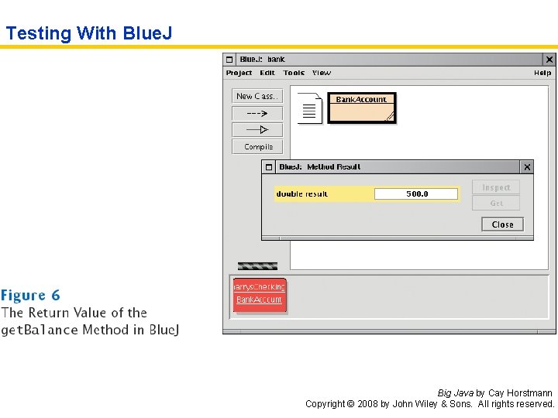Open window menu icon of BlueJ bank
558x418 pixels.
pos(229,60)
